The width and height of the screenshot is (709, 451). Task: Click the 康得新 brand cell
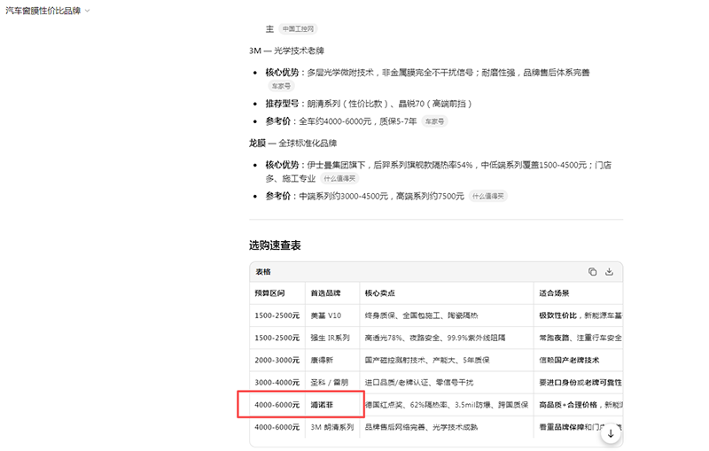(332, 360)
